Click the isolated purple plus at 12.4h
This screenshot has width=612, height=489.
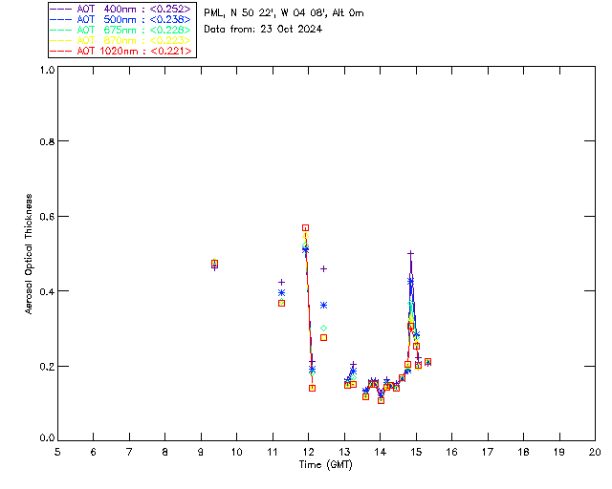point(323,269)
